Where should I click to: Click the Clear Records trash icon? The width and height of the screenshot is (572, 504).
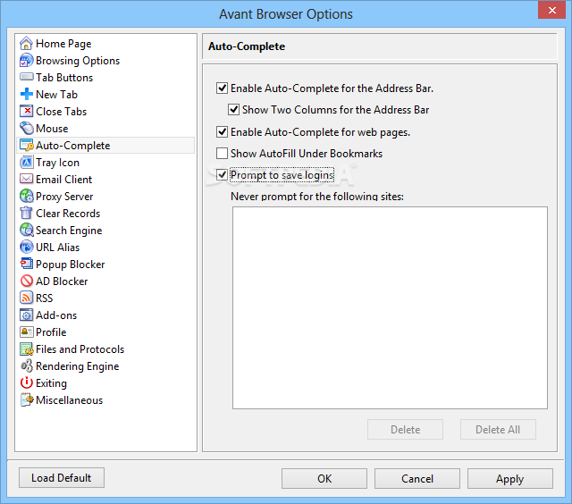click(26, 213)
